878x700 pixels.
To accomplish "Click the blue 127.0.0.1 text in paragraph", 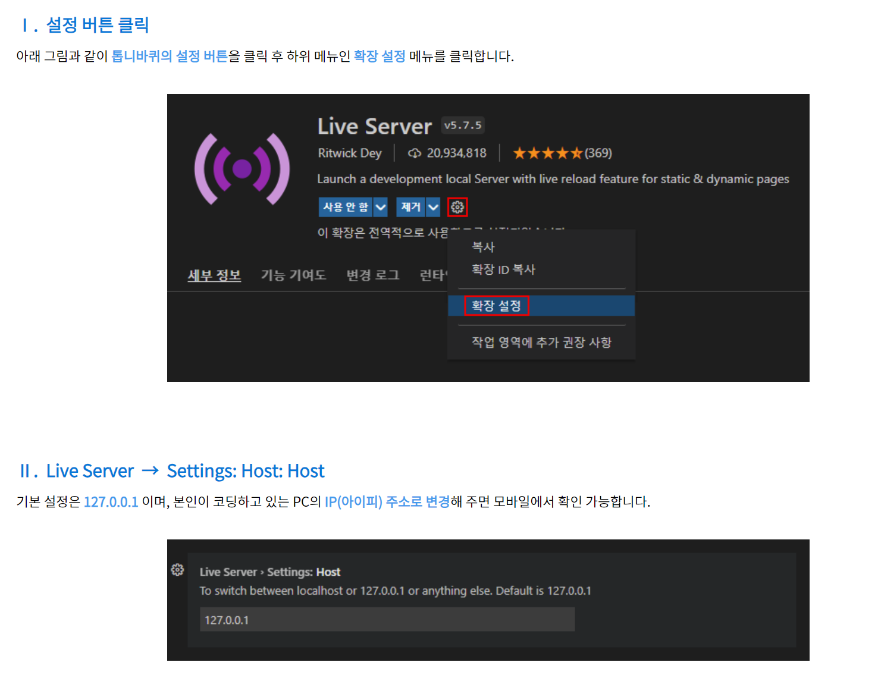I will (111, 502).
